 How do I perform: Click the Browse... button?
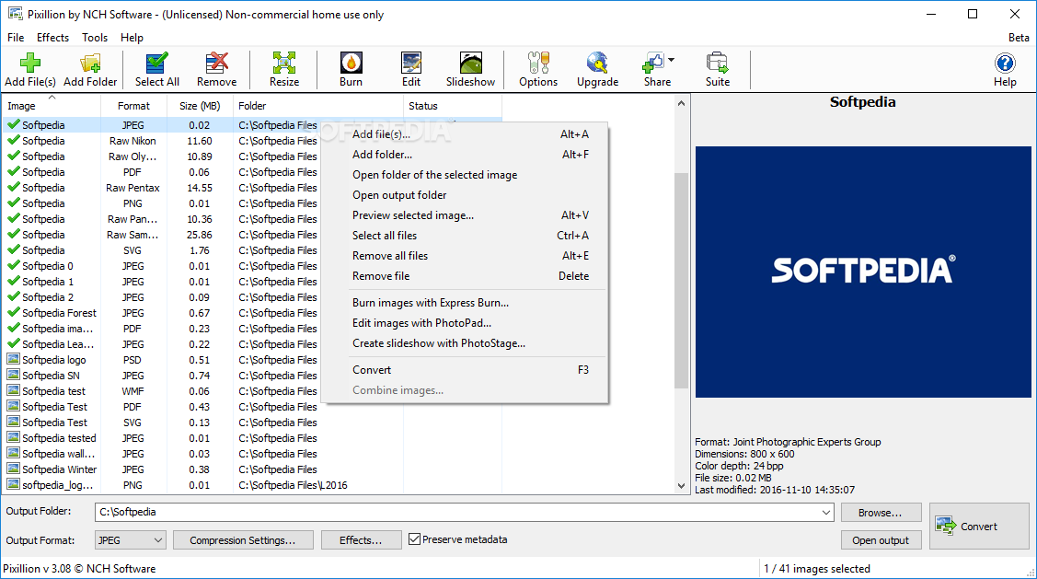[x=881, y=513]
